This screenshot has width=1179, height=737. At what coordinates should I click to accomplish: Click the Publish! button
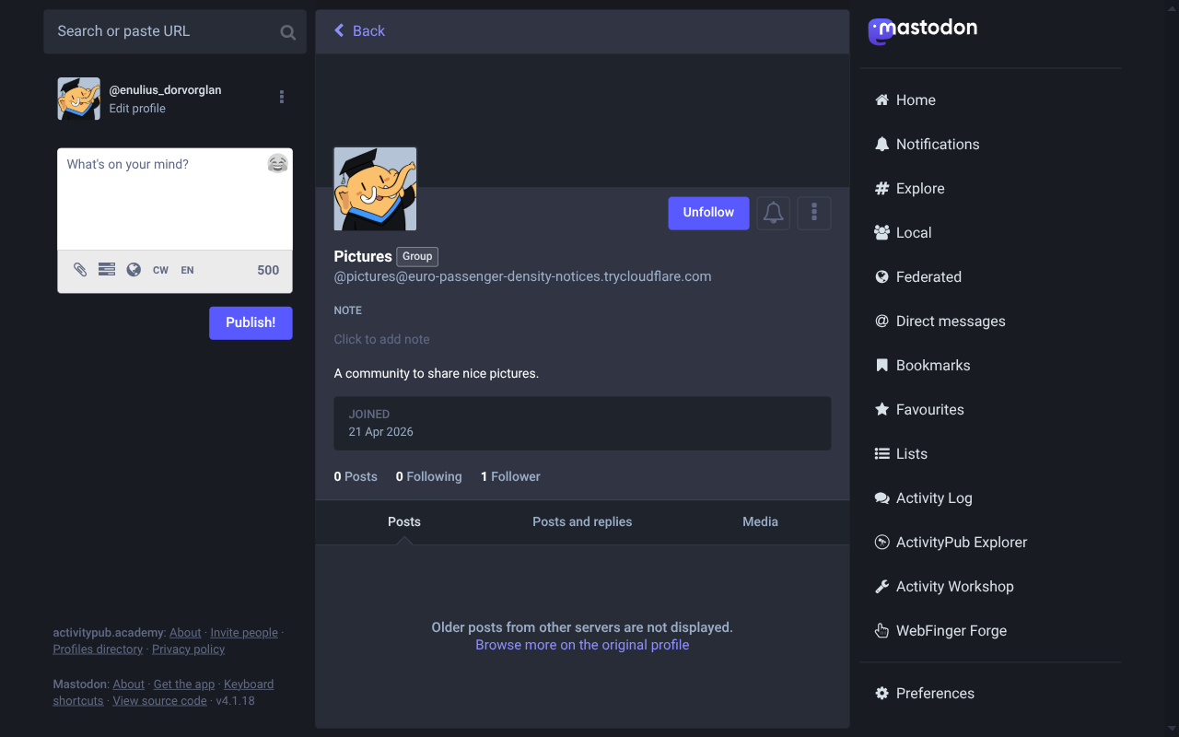click(251, 322)
